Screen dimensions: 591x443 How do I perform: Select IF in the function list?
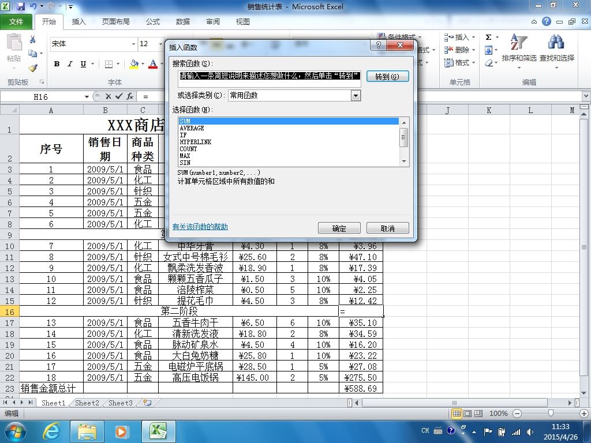[x=288, y=135]
